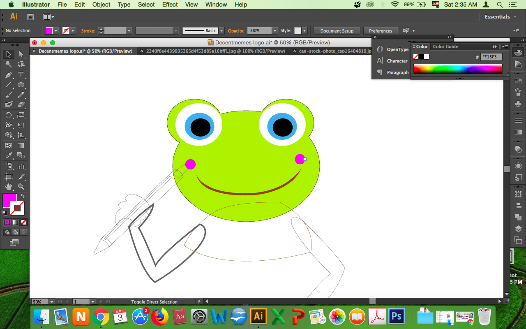Select the Pencil tool
Image resolution: width=526 pixels, height=329 pixels.
point(21,95)
